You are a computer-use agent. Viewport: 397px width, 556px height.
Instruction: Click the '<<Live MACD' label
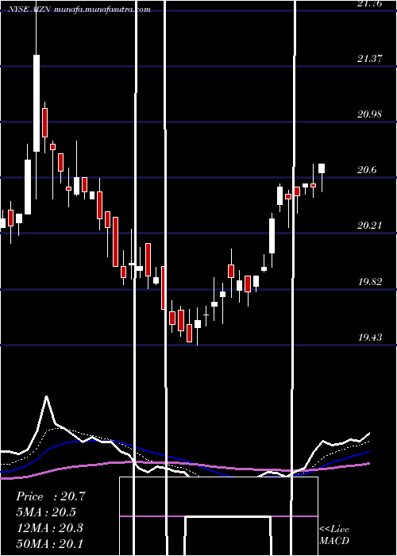(334, 535)
